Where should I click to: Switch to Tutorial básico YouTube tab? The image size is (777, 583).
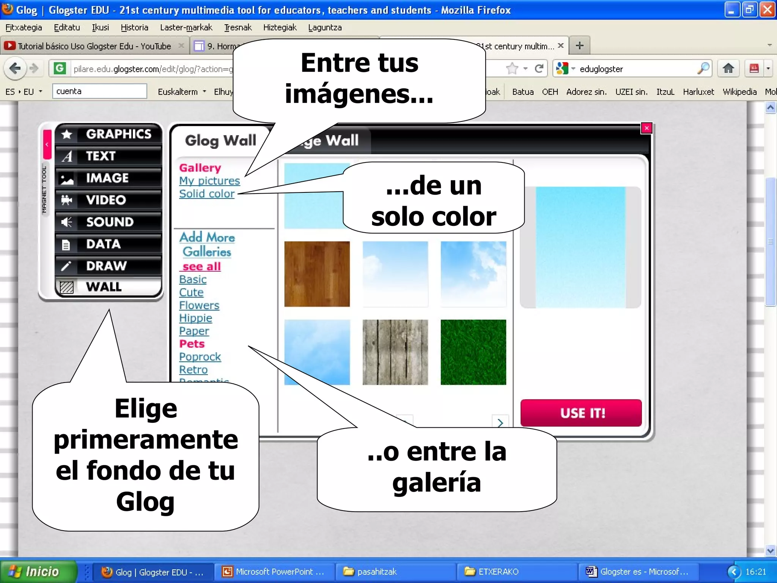[x=95, y=46]
